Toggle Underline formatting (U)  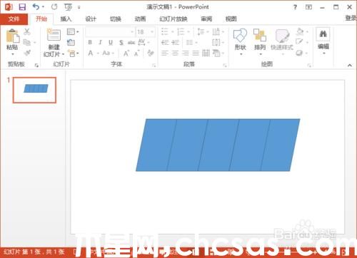pos(111,43)
